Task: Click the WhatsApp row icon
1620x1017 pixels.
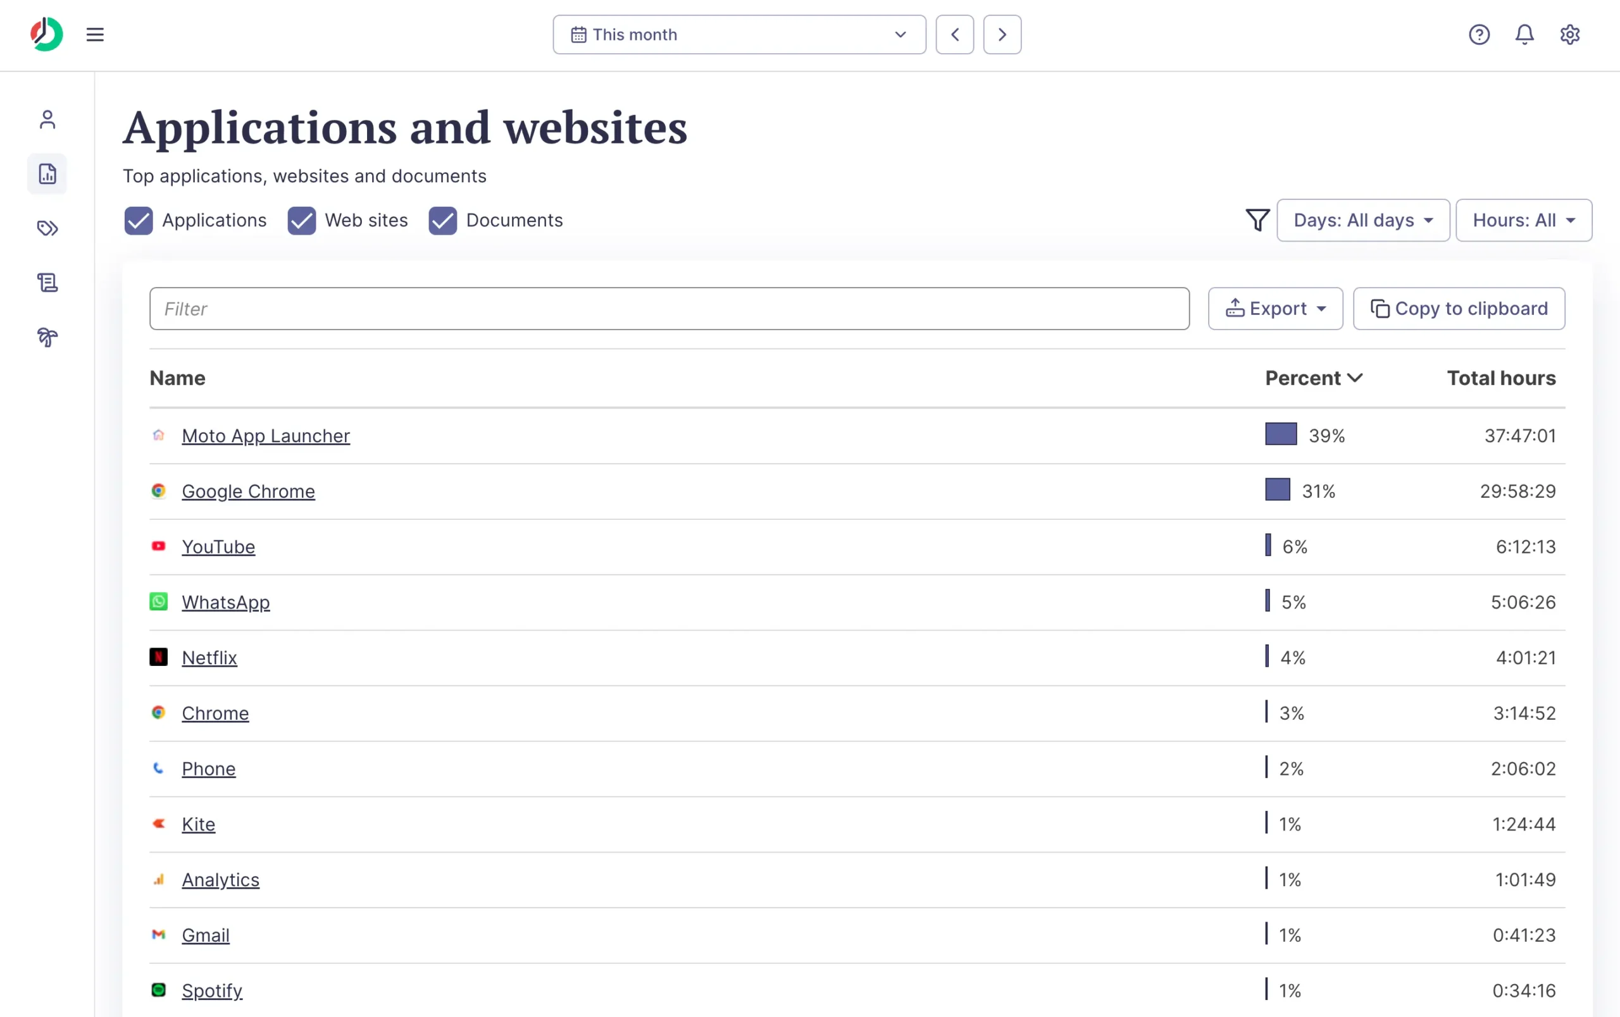Action: (158, 601)
